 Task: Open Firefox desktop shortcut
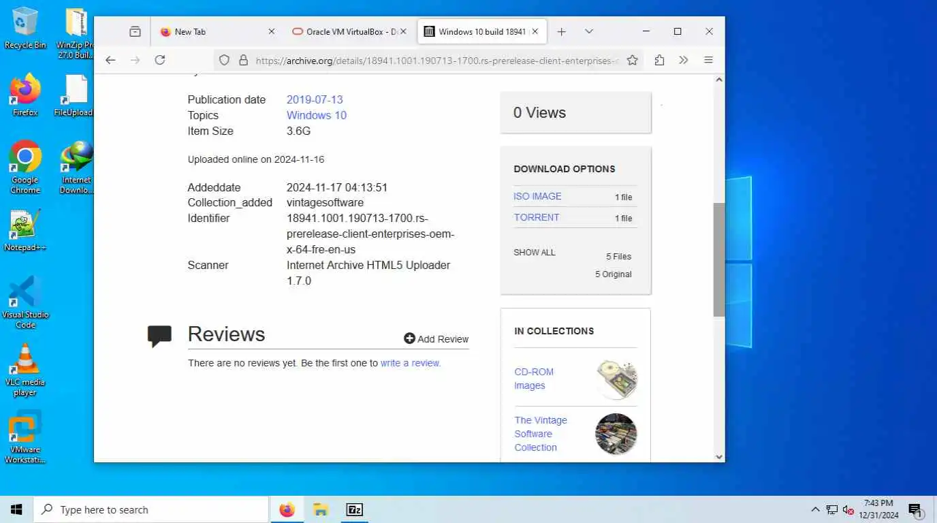(x=25, y=95)
